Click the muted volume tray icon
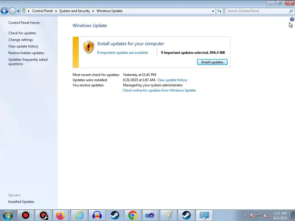 pyautogui.click(x=266, y=216)
